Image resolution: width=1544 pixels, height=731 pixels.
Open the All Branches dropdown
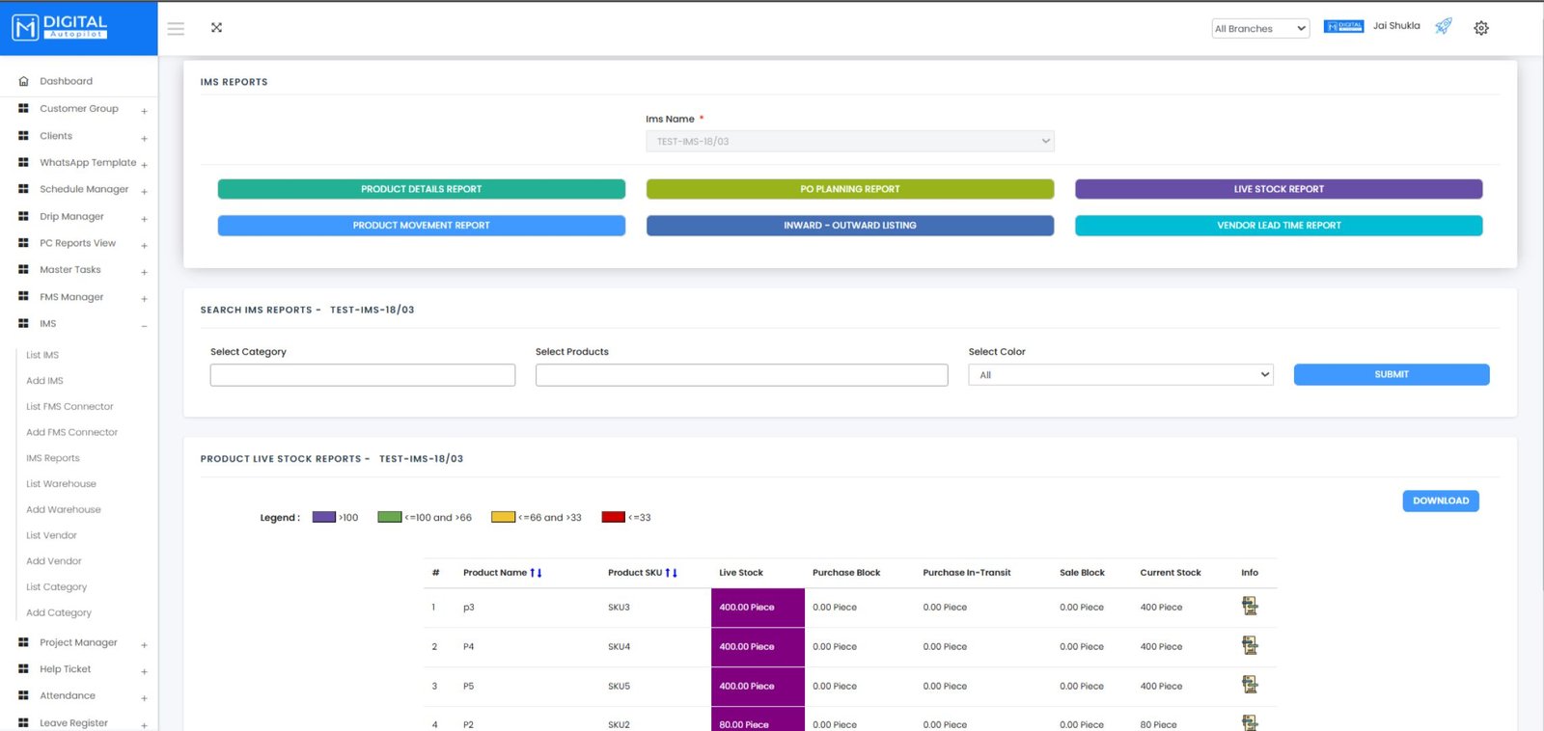(x=1259, y=29)
